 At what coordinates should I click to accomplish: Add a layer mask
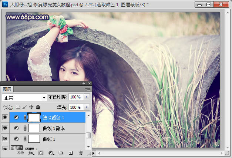click(x=41, y=153)
